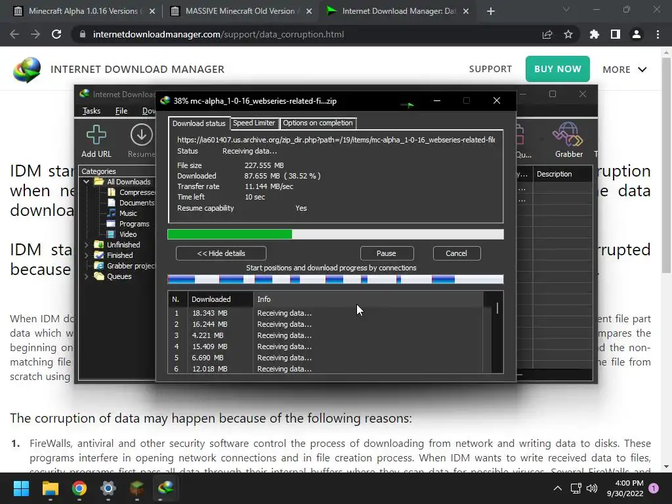Show hidden system tray icons
This screenshot has width=672, height=504.
558,488
